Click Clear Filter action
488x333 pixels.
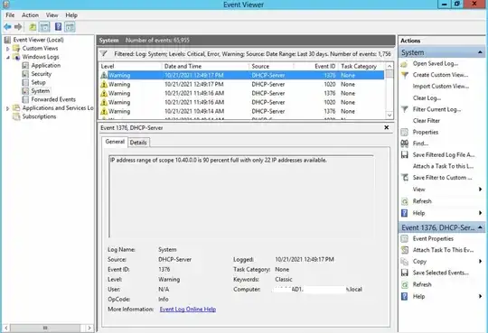[427, 121]
